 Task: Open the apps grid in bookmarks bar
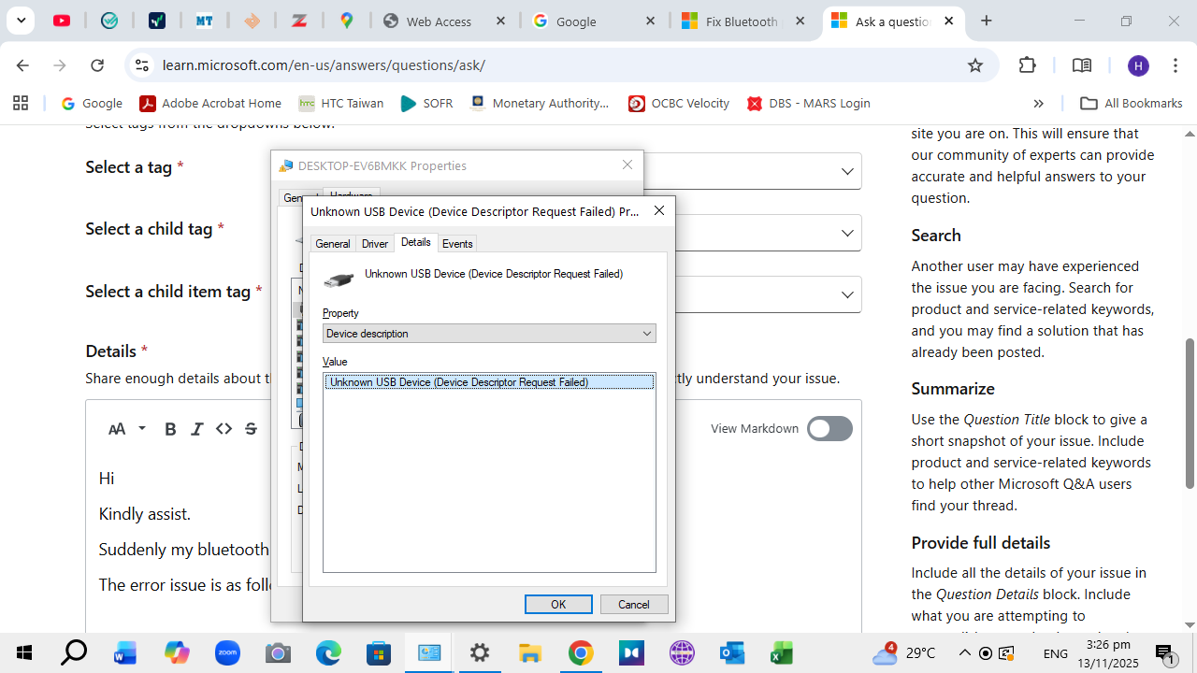(x=21, y=104)
